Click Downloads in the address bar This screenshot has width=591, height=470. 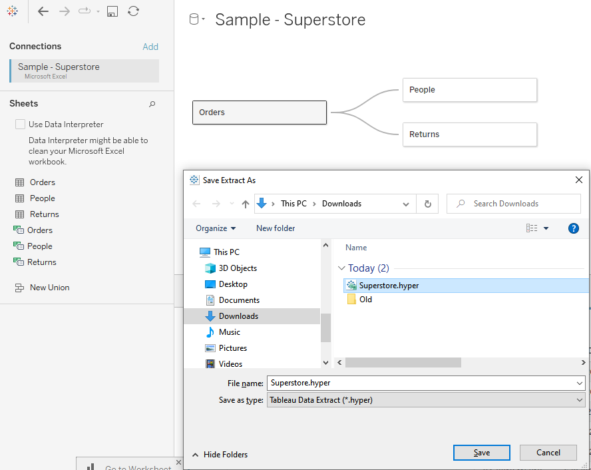[x=341, y=204]
